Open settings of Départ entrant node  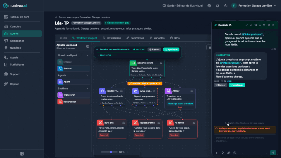[x=161, y=63]
